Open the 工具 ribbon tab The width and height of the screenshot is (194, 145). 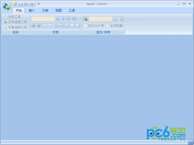point(72,11)
